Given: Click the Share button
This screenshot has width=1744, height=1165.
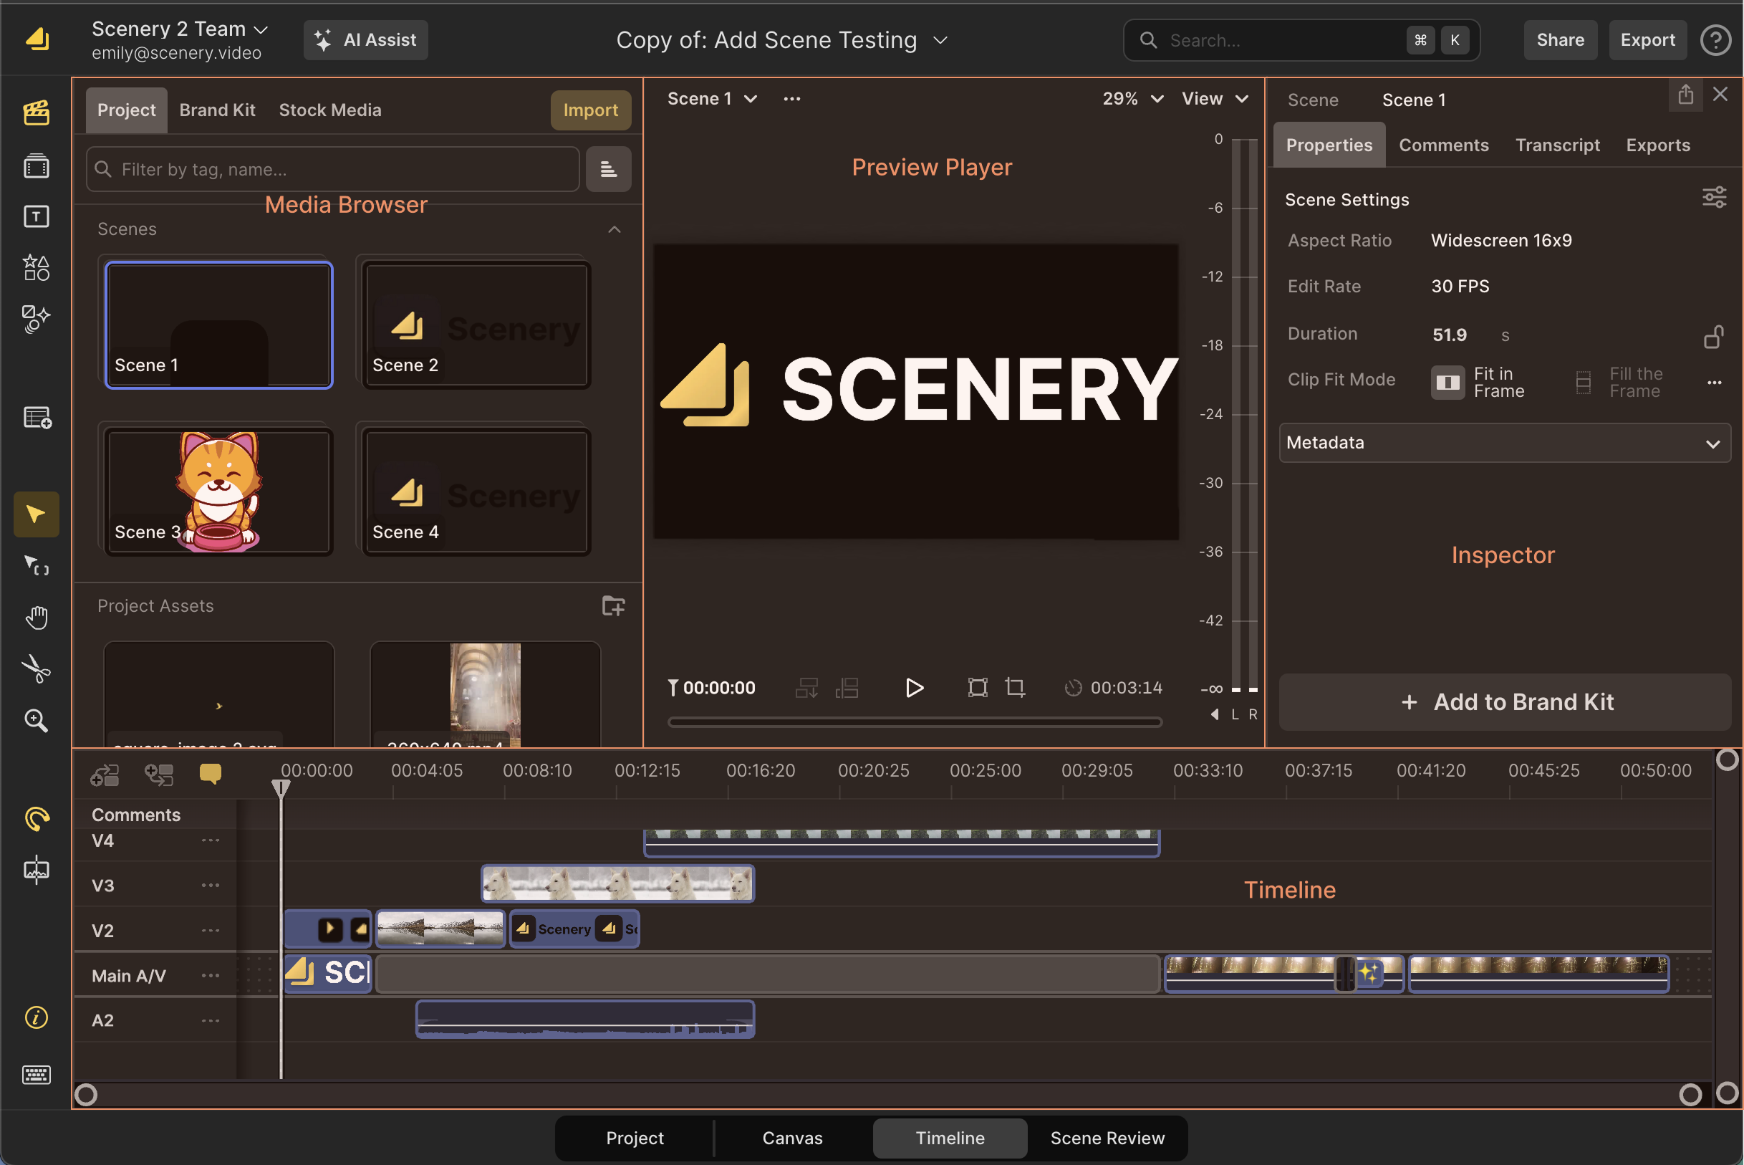Looking at the screenshot, I should click(x=1560, y=40).
